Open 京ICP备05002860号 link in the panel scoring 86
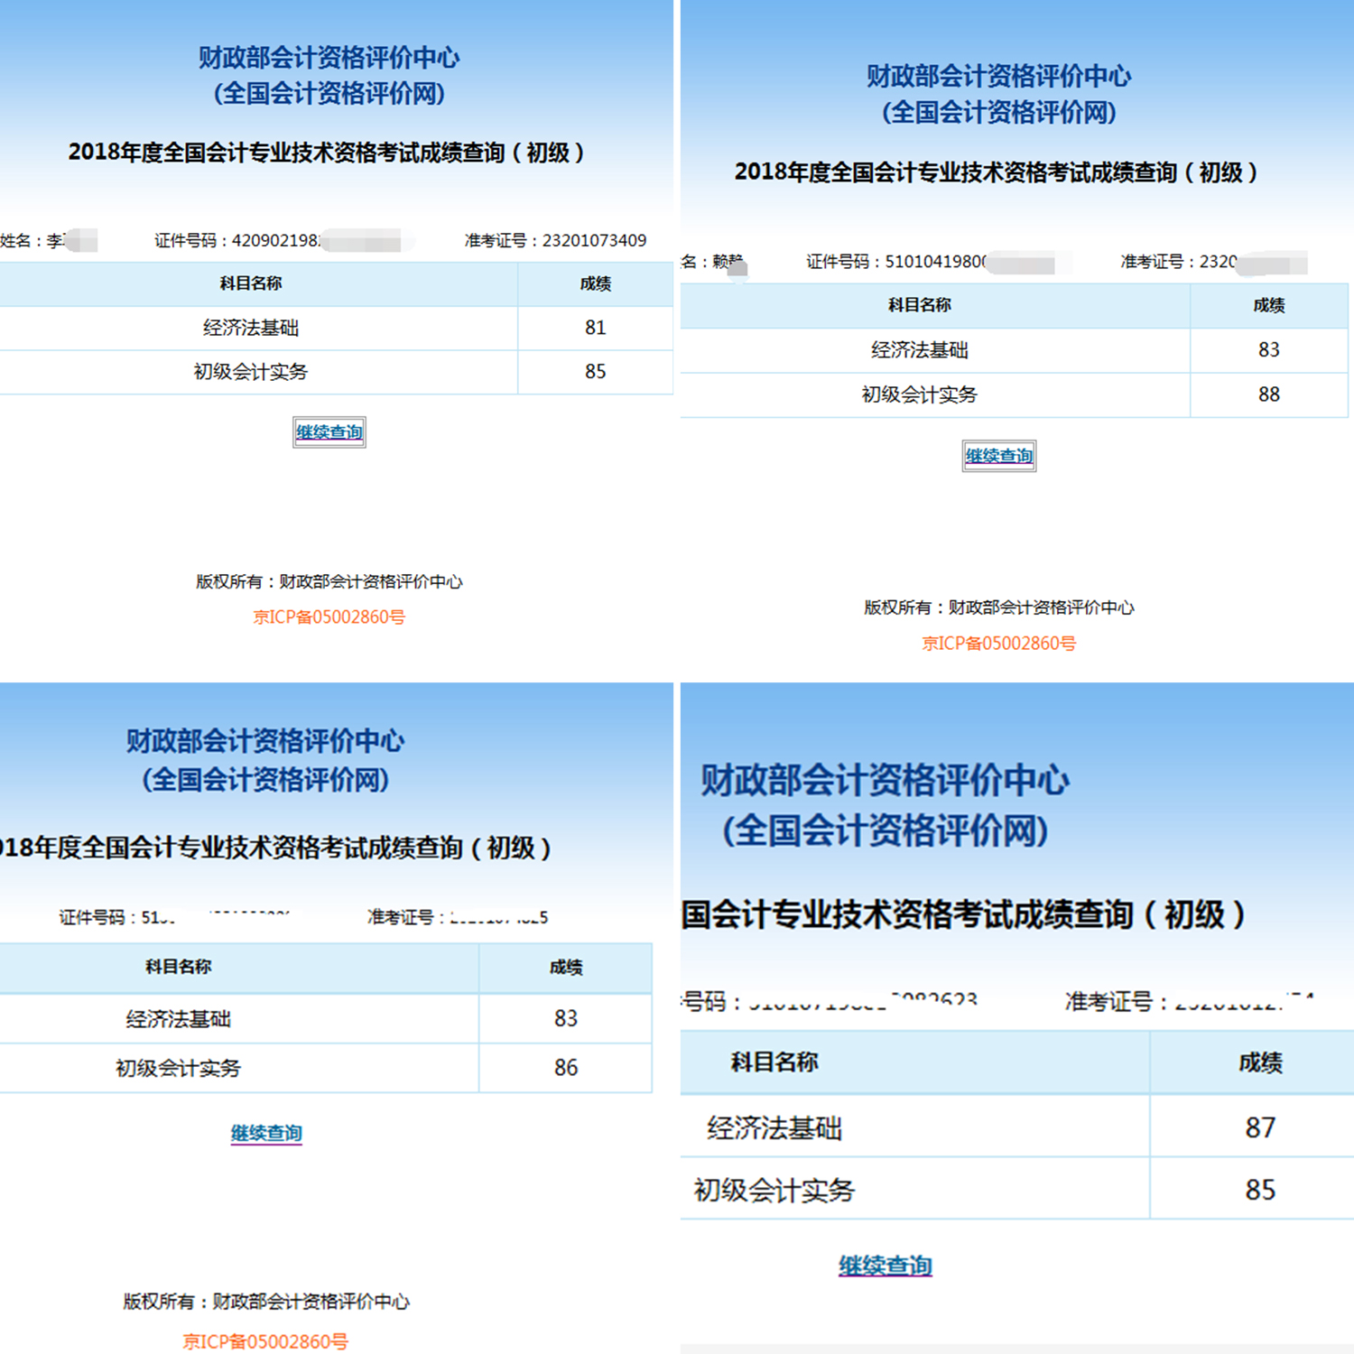 [x=265, y=1341]
